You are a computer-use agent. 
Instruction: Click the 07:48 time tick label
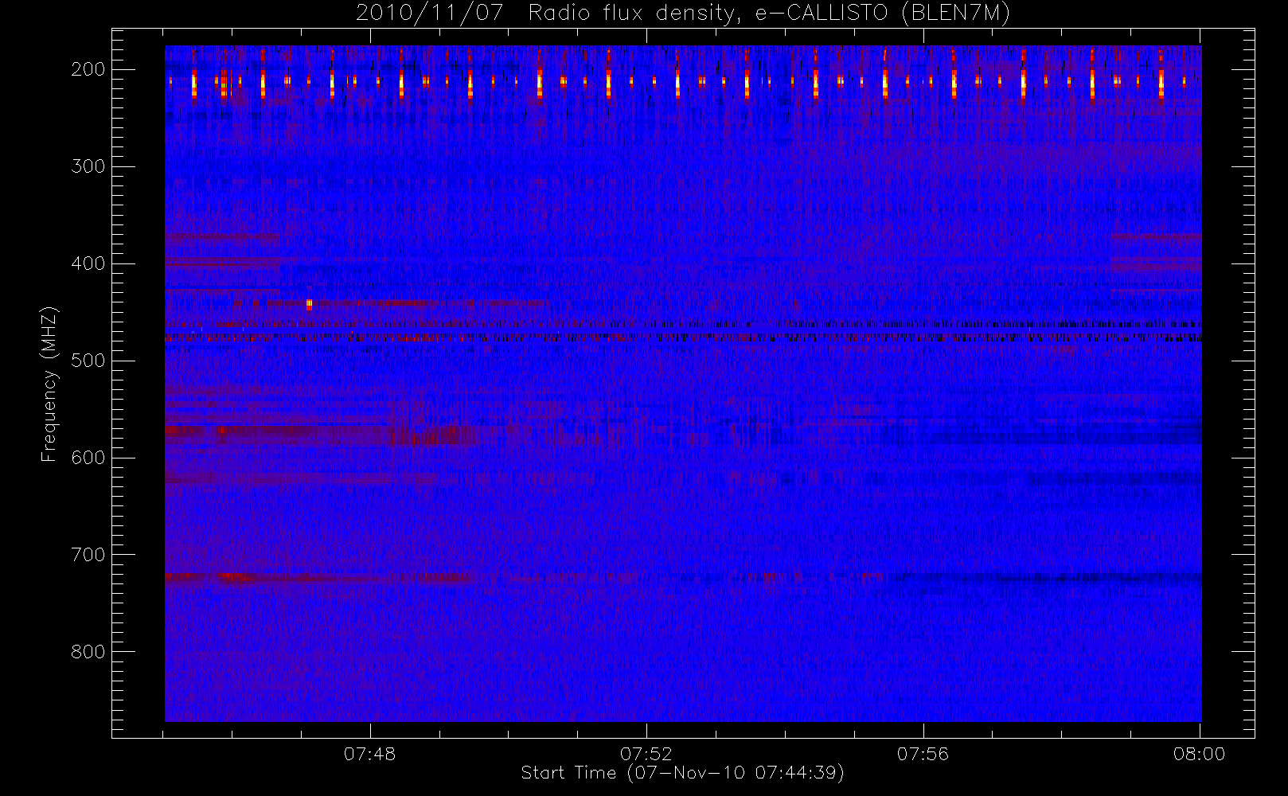tap(370, 754)
